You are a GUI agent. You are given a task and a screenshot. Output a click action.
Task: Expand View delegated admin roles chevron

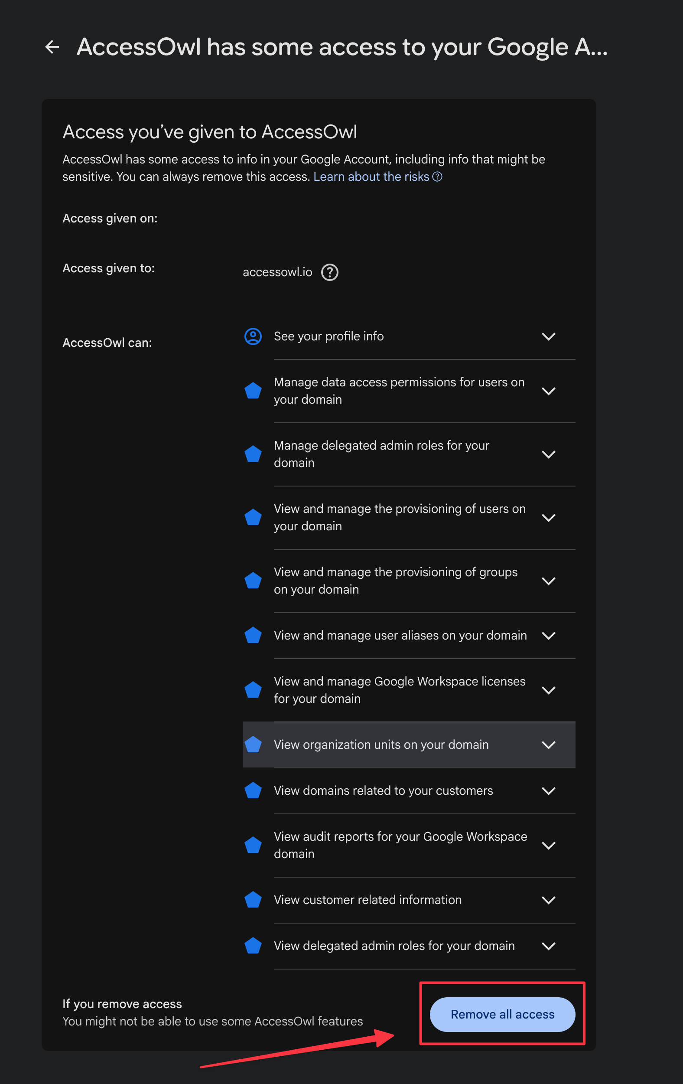click(549, 946)
